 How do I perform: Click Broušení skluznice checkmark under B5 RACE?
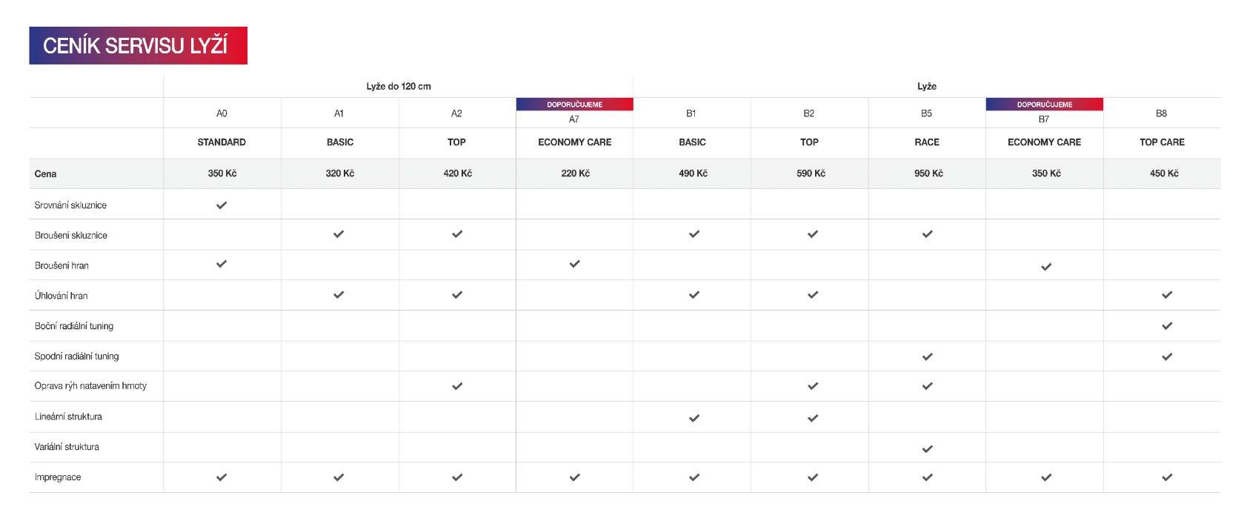click(927, 234)
